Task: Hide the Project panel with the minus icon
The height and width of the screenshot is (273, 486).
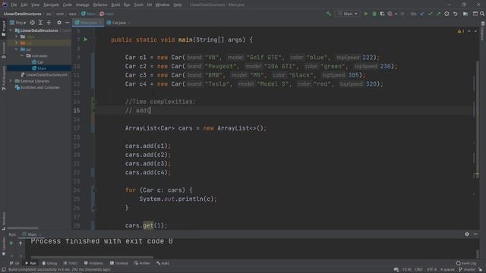Action: point(68,23)
